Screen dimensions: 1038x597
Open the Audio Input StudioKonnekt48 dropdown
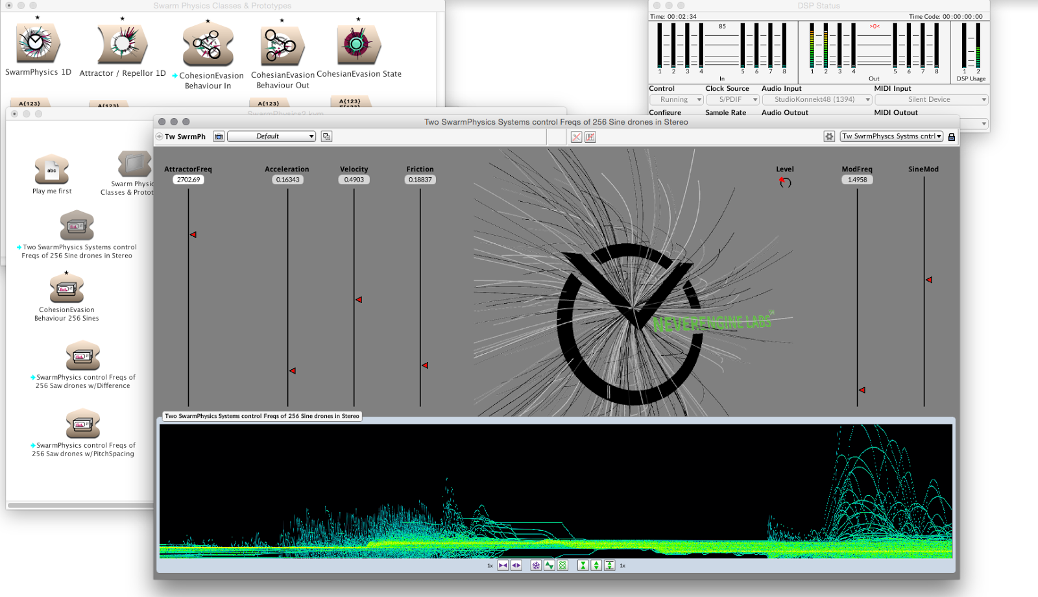tap(817, 100)
